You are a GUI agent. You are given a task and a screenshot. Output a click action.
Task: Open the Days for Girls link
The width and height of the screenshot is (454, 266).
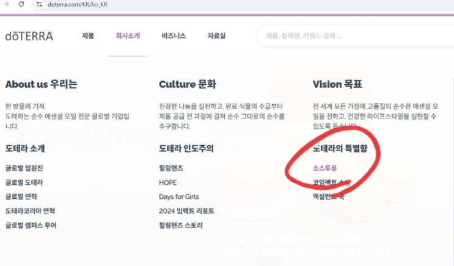(x=179, y=196)
